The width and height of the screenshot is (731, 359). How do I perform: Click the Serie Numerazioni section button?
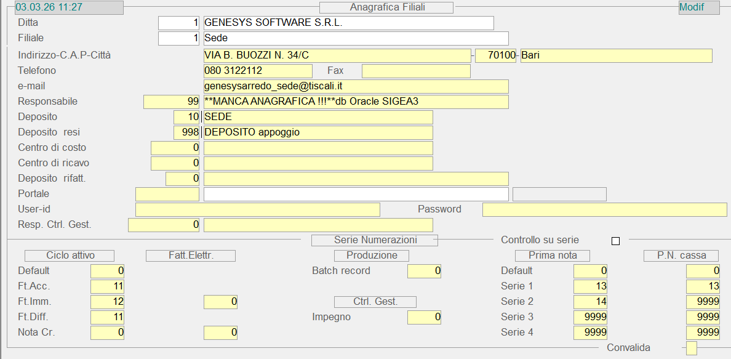[375, 240]
